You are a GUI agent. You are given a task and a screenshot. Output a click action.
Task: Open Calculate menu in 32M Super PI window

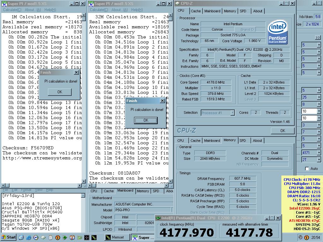99,10
